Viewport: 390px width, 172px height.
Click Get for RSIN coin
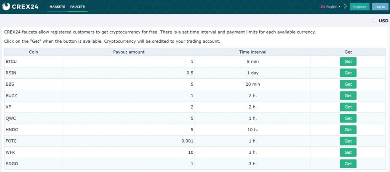click(348, 73)
